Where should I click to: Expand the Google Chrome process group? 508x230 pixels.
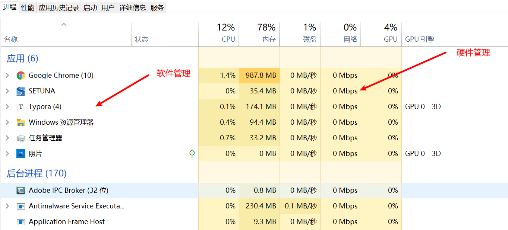(7, 76)
